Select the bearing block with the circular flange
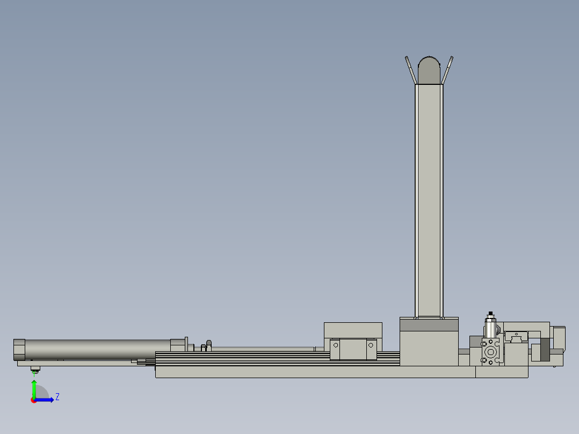579x434 pixels. click(490, 352)
